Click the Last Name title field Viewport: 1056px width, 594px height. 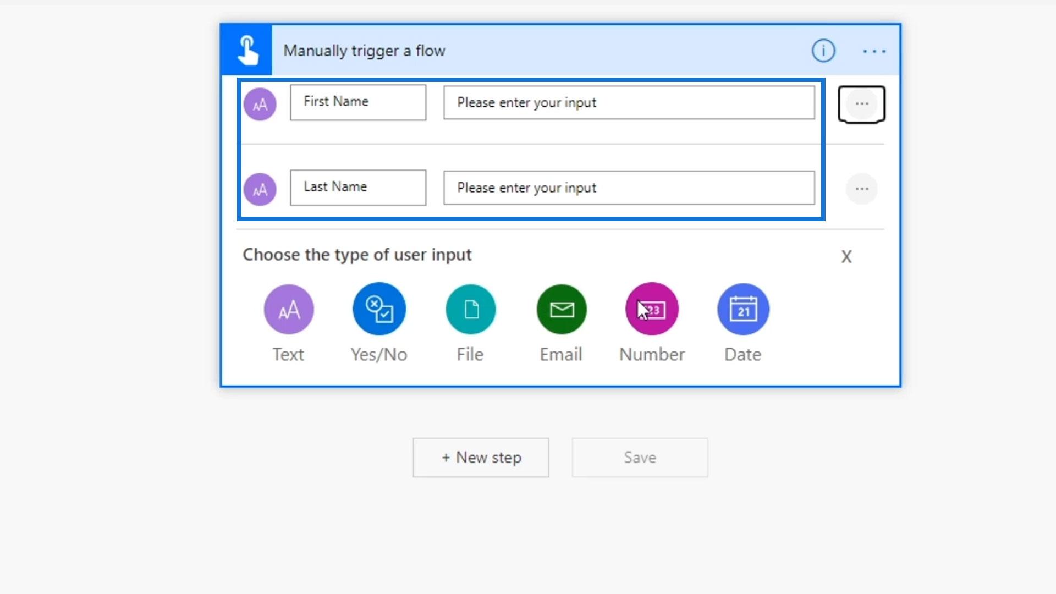(x=358, y=188)
